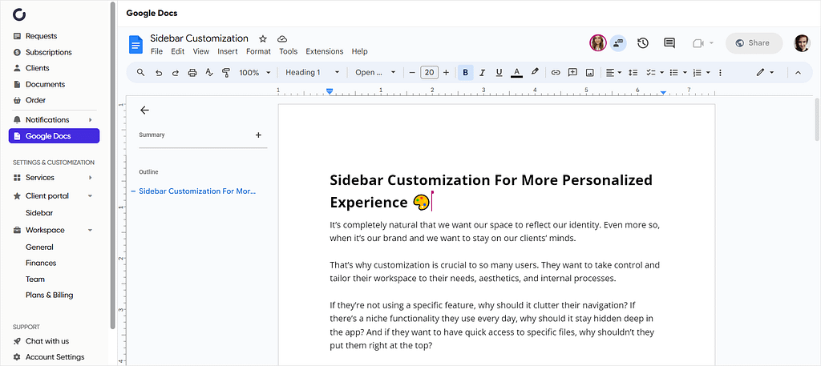
Task: Select the paint format tool
Action: (225, 73)
